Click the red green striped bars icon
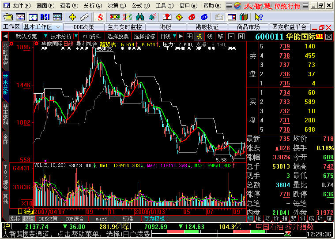 point(127,17)
